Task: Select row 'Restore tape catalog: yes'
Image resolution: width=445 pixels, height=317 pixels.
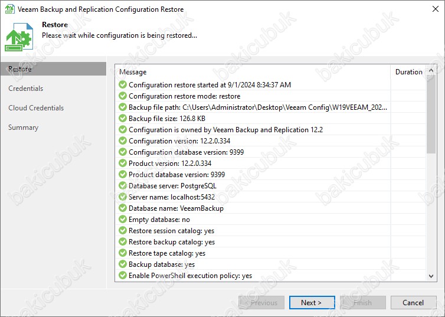Action: click(x=271, y=253)
